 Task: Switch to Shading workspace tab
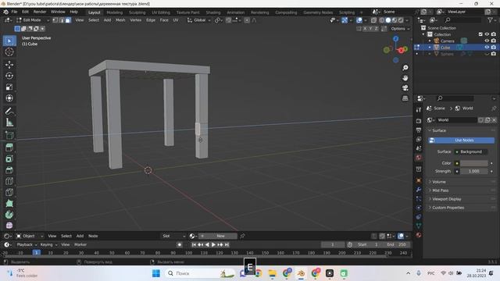tap(213, 12)
